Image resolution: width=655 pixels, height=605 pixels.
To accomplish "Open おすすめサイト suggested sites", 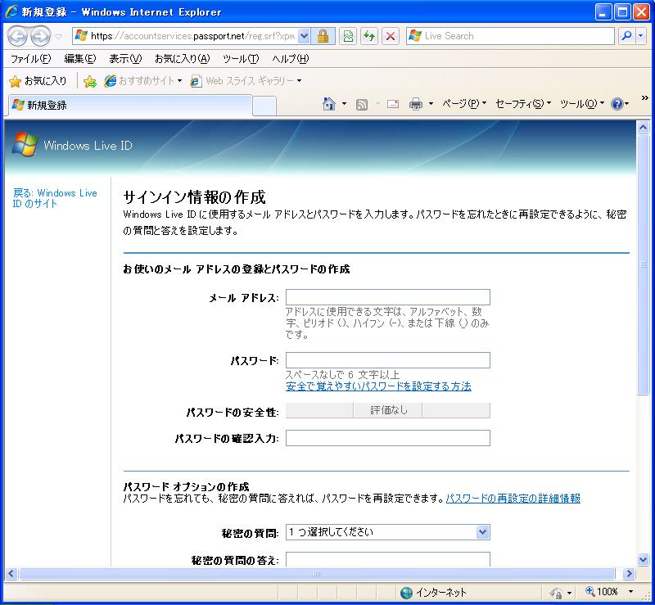I will pyautogui.click(x=142, y=81).
